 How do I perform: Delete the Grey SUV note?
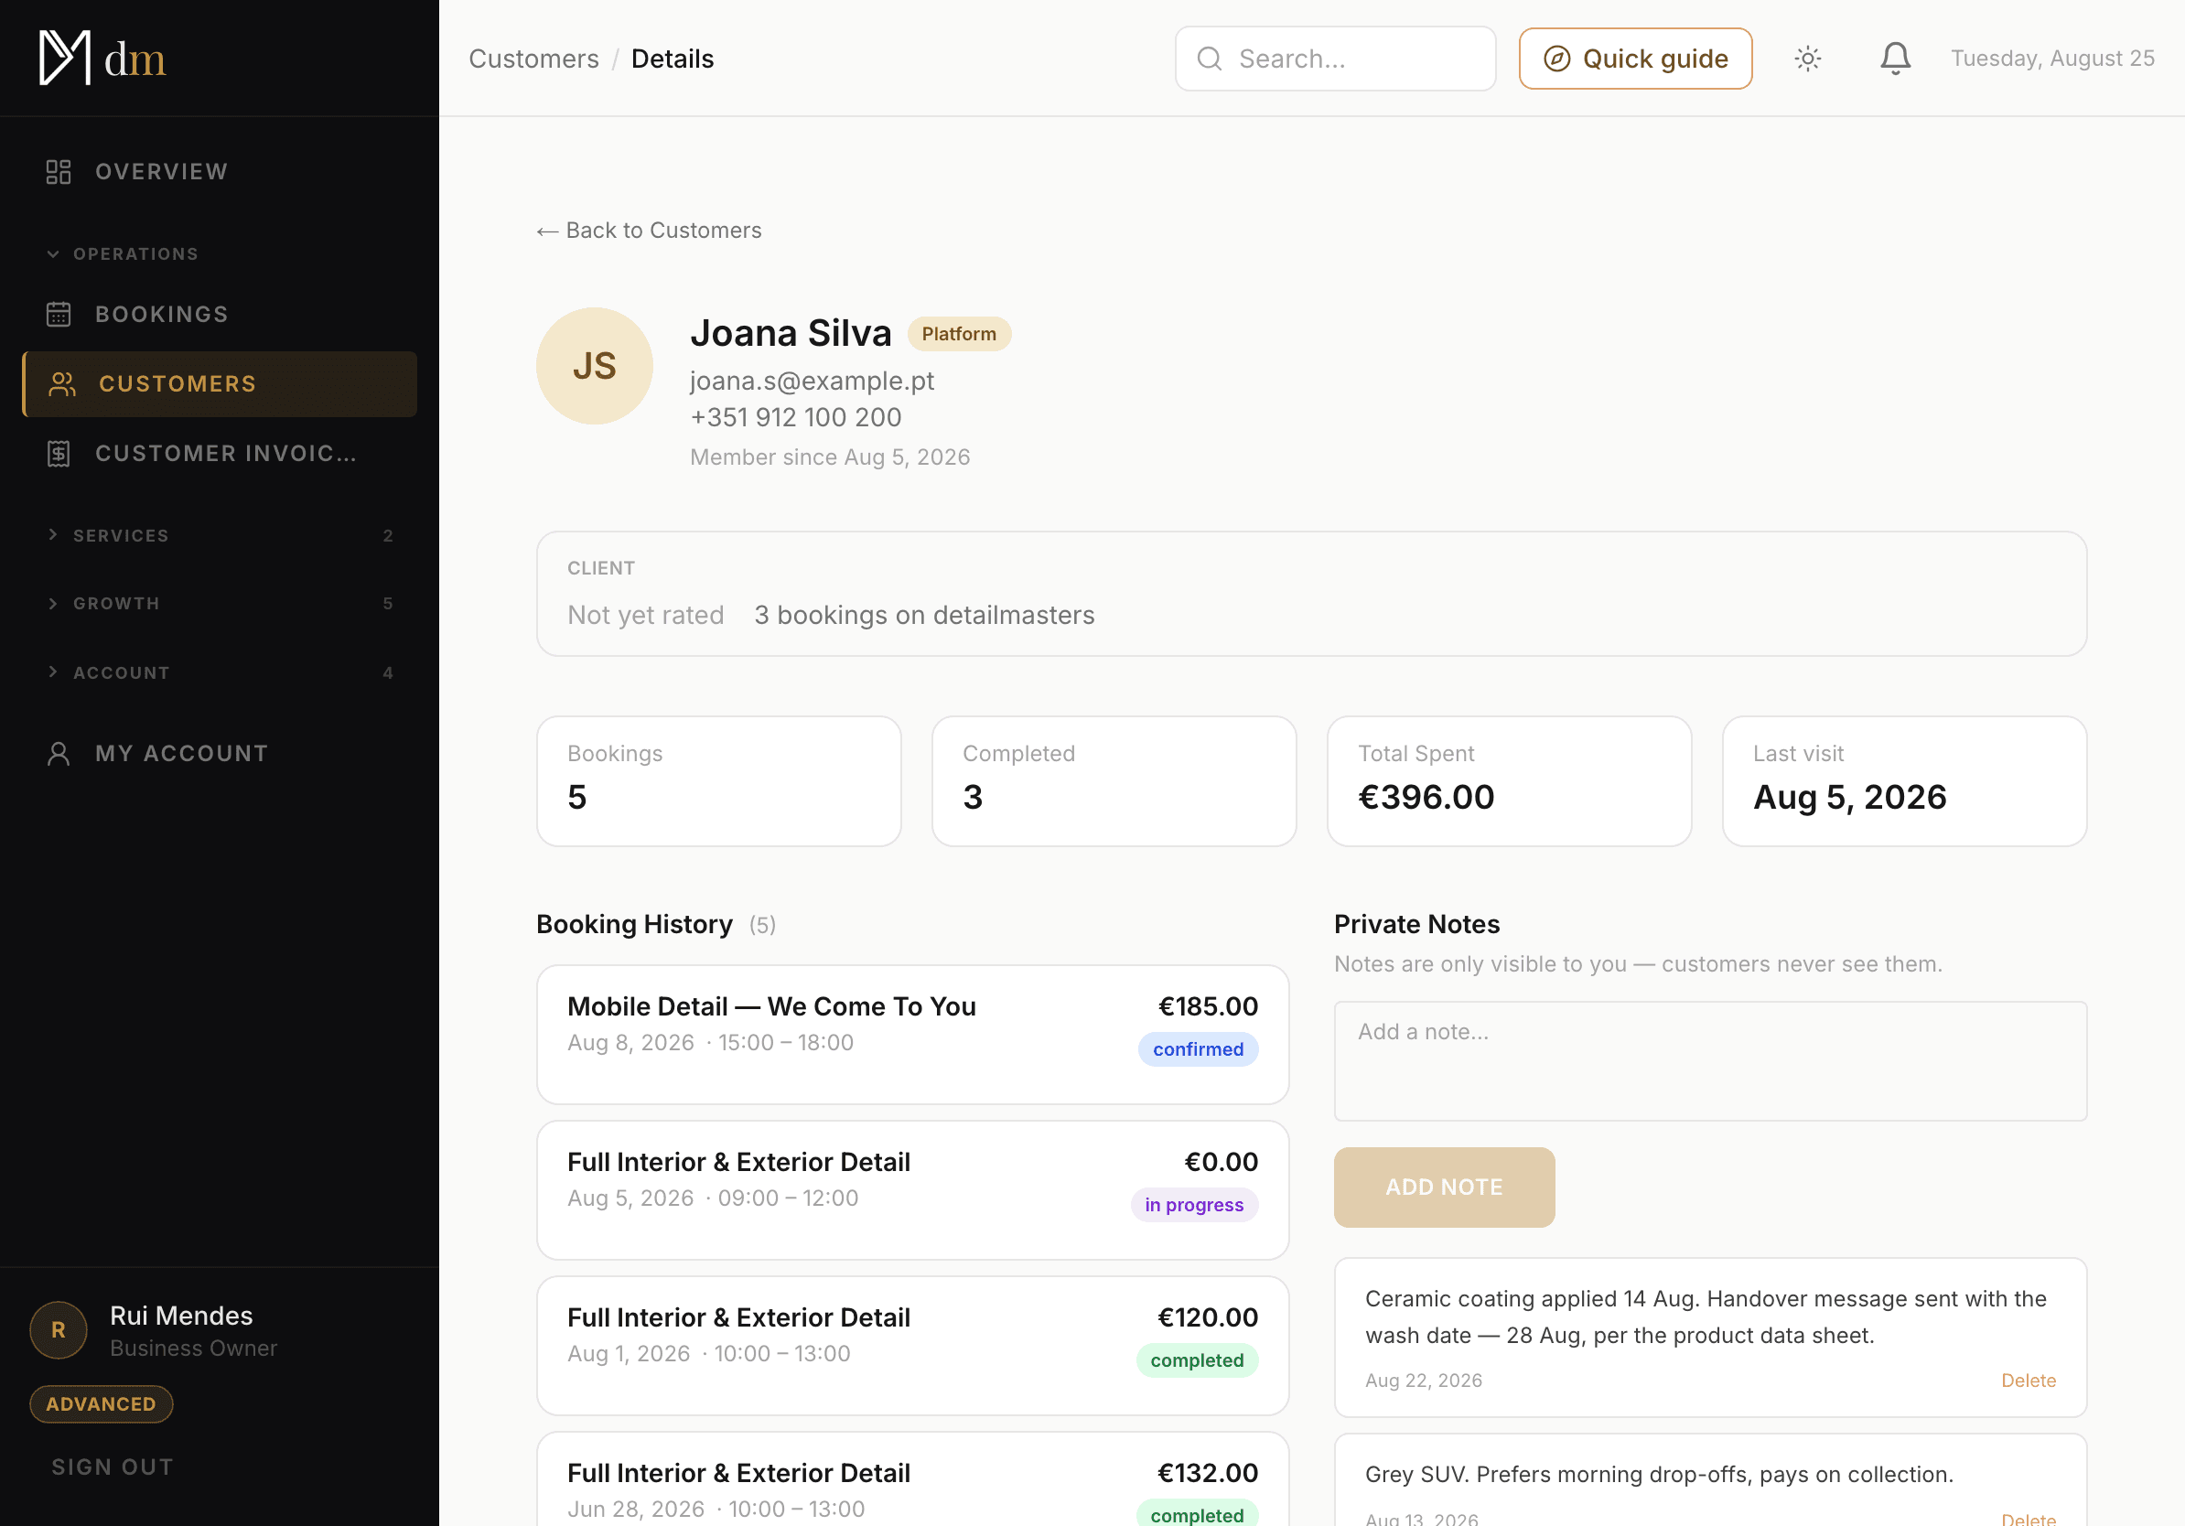tap(2028, 1518)
